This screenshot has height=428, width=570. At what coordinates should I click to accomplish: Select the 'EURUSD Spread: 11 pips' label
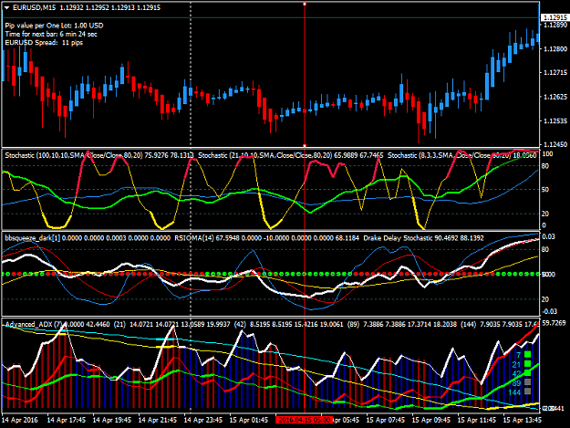[x=44, y=43]
